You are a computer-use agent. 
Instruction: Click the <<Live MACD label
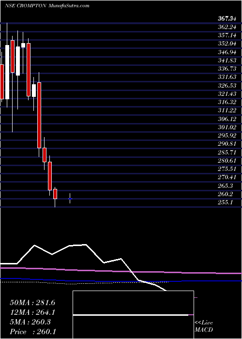click(x=204, y=326)
